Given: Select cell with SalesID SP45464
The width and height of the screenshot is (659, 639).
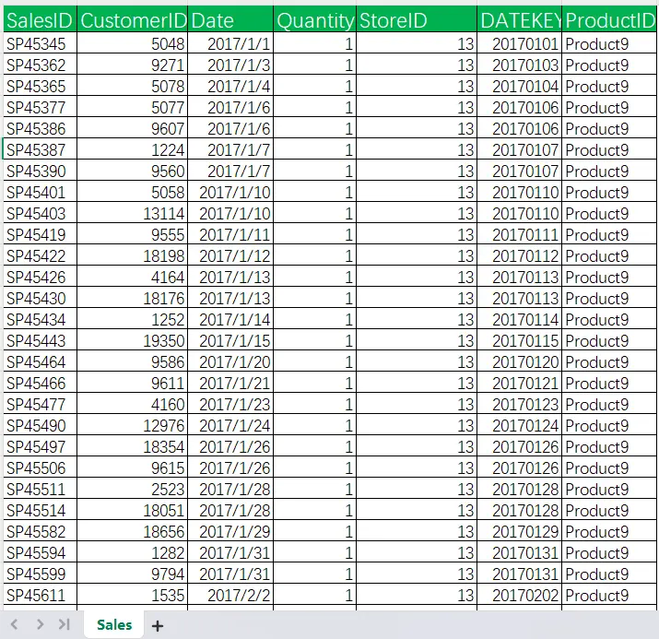Looking at the screenshot, I should tap(40, 361).
